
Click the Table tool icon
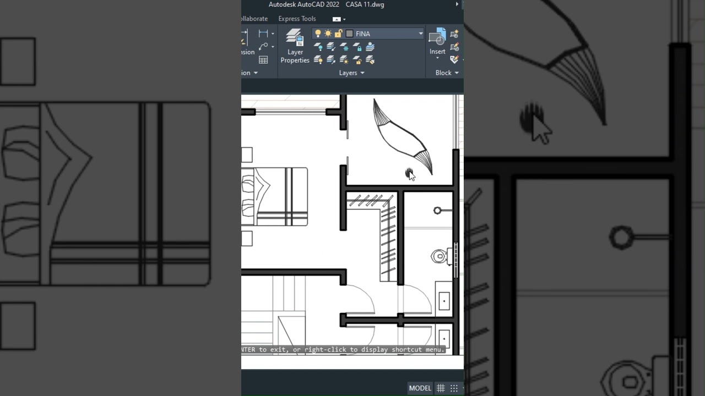[x=263, y=60]
